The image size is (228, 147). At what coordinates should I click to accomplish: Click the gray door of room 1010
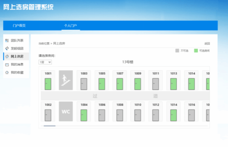tap(138, 115)
